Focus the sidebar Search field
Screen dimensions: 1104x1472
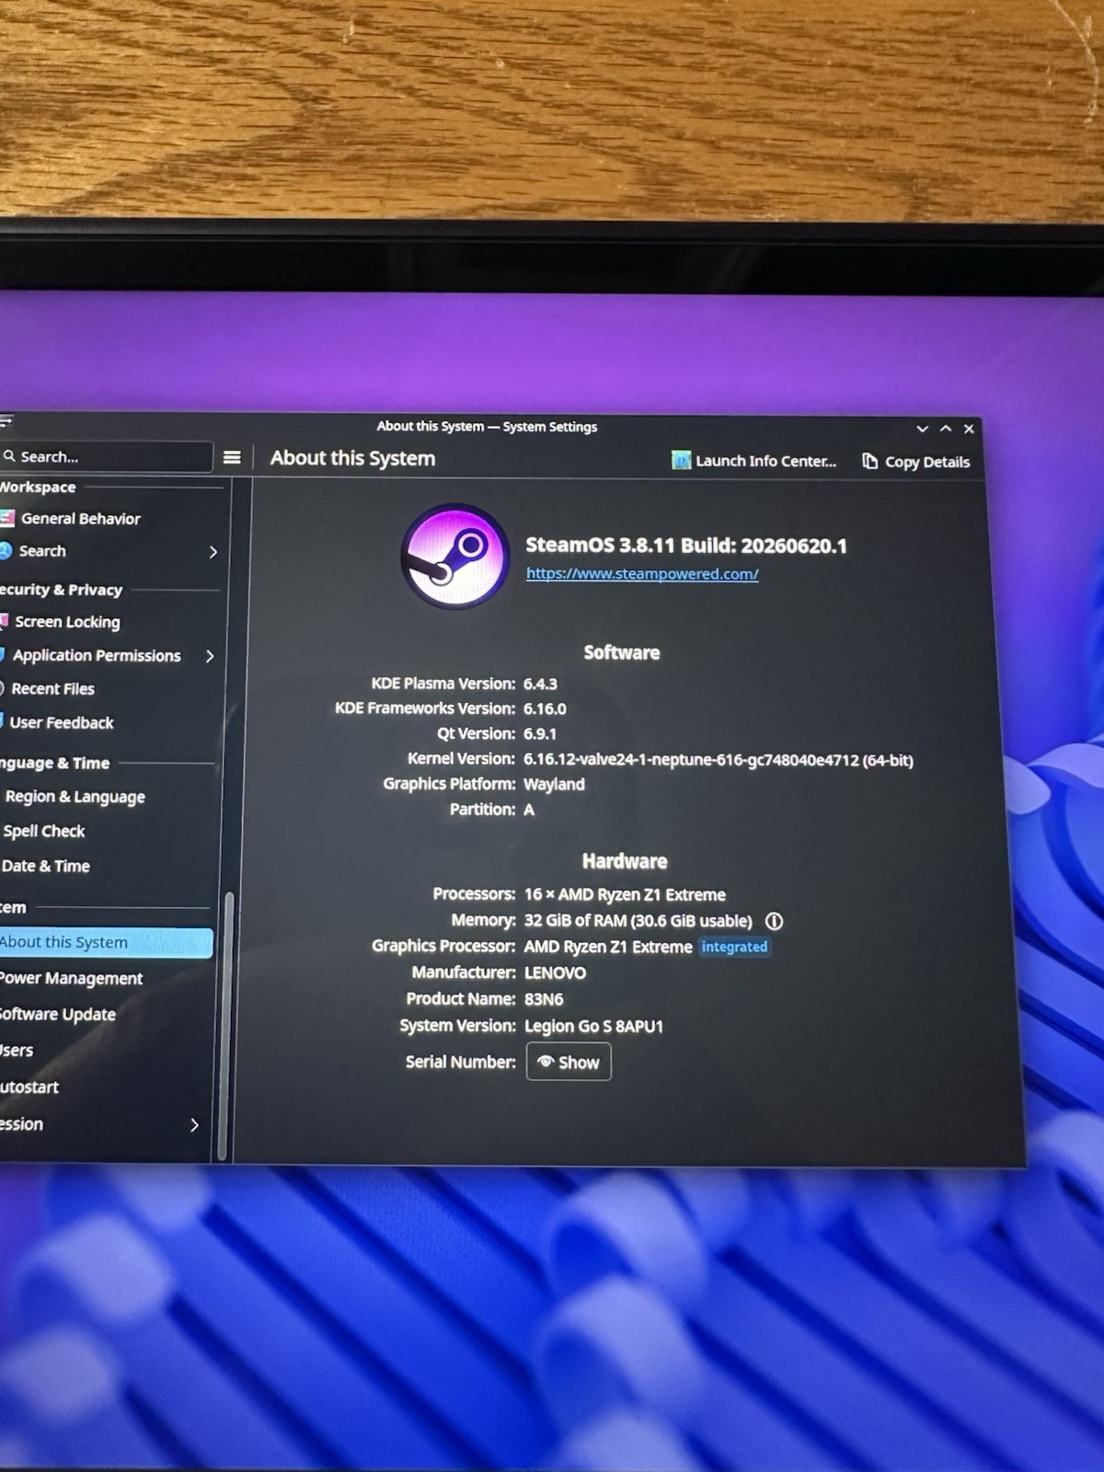tap(107, 456)
